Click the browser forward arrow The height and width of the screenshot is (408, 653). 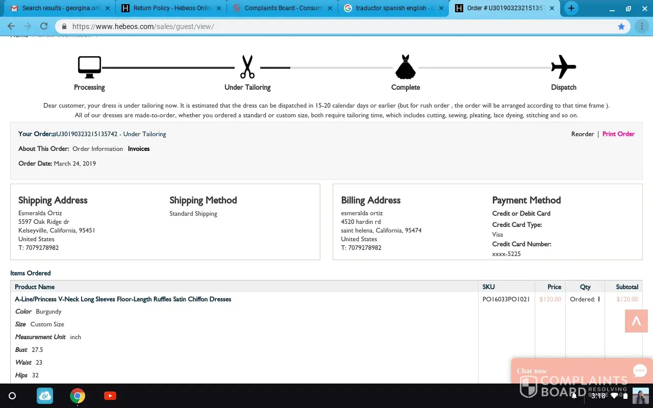click(x=28, y=27)
